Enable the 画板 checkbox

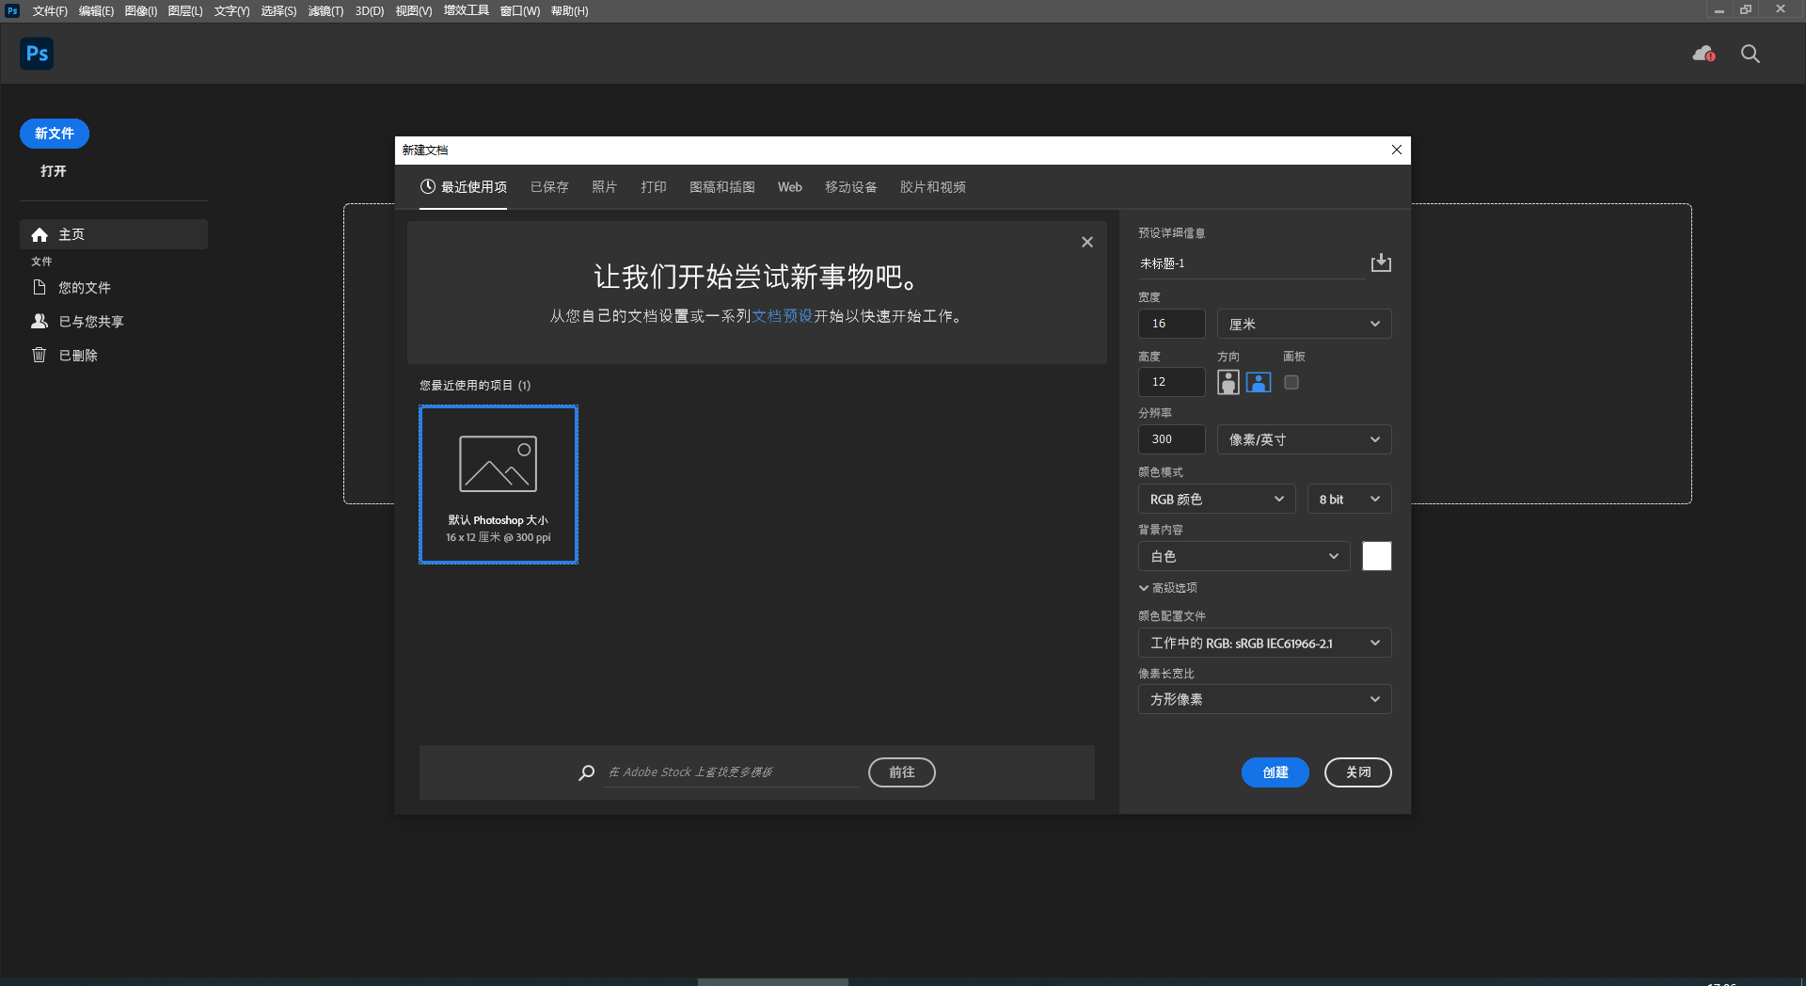tap(1291, 382)
